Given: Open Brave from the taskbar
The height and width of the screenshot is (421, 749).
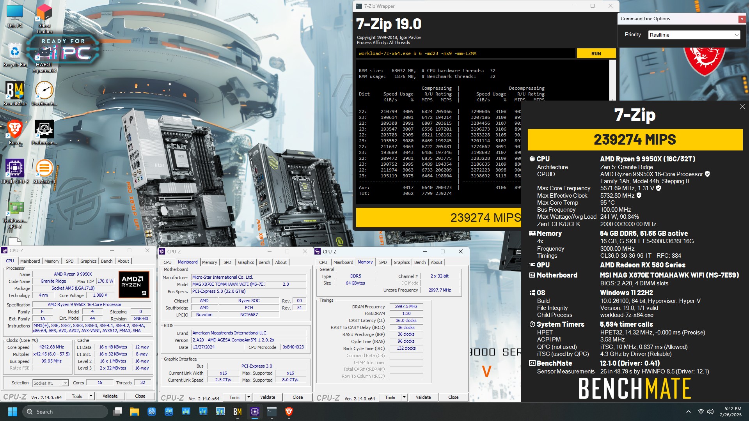Looking at the screenshot, I should [x=289, y=412].
